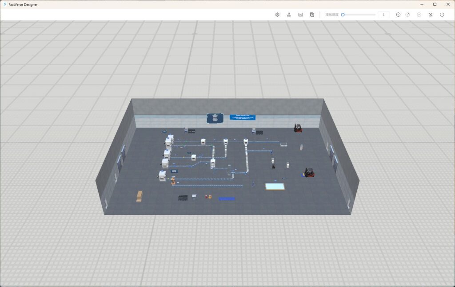Click the panel window layout icon
455x287 pixels.
point(300,15)
